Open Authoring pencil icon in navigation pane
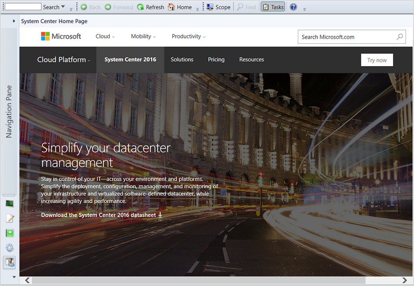The image size is (414, 286). pos(10,218)
